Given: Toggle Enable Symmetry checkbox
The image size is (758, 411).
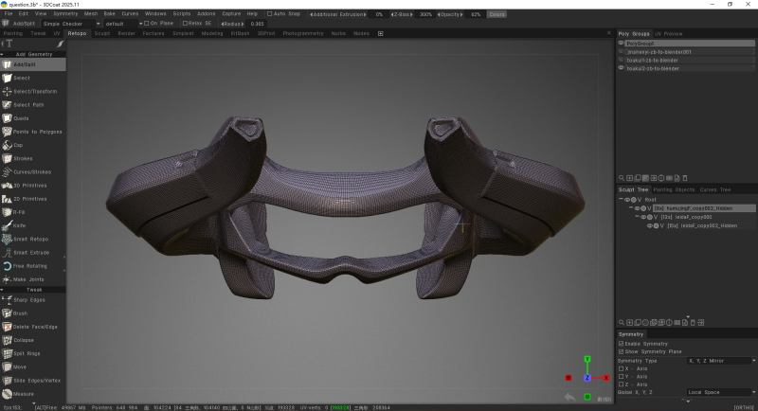Looking at the screenshot, I should pyautogui.click(x=622, y=343).
